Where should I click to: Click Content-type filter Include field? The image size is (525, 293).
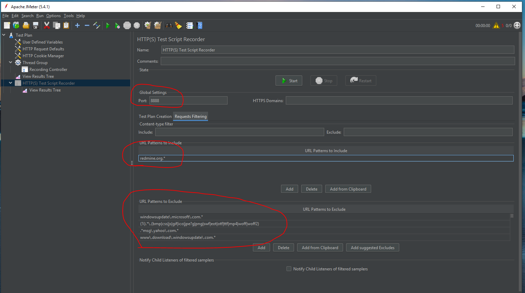tap(240, 132)
